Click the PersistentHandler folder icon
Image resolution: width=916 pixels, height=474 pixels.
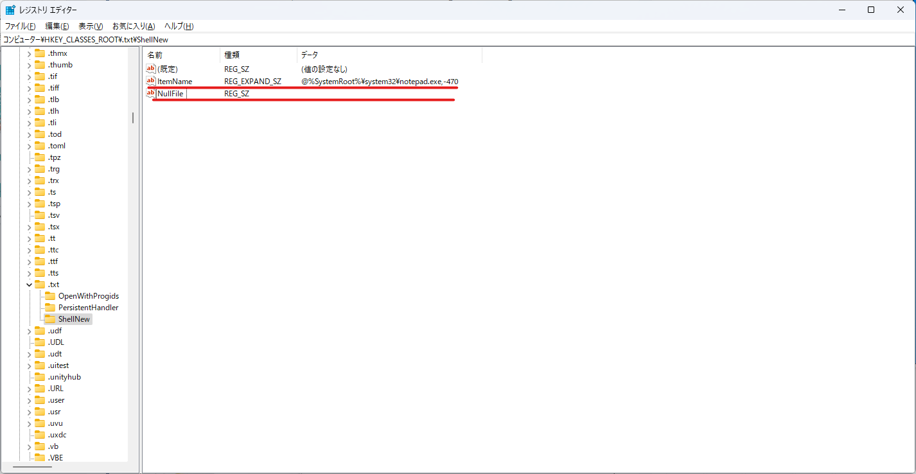pos(50,307)
